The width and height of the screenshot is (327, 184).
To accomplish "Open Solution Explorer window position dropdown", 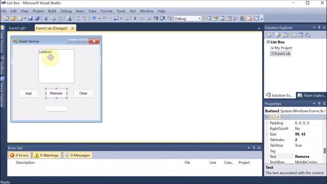I will tap(314, 28).
